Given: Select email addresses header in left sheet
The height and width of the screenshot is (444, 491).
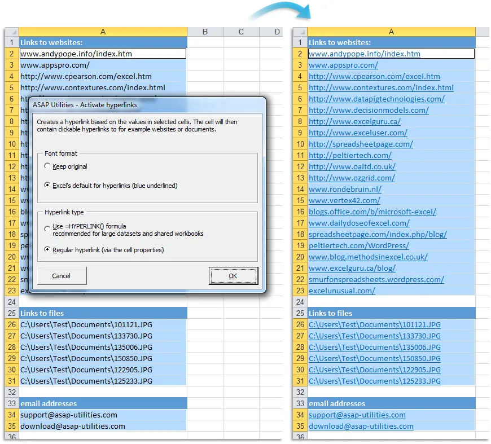Looking at the screenshot, I should coord(103,403).
